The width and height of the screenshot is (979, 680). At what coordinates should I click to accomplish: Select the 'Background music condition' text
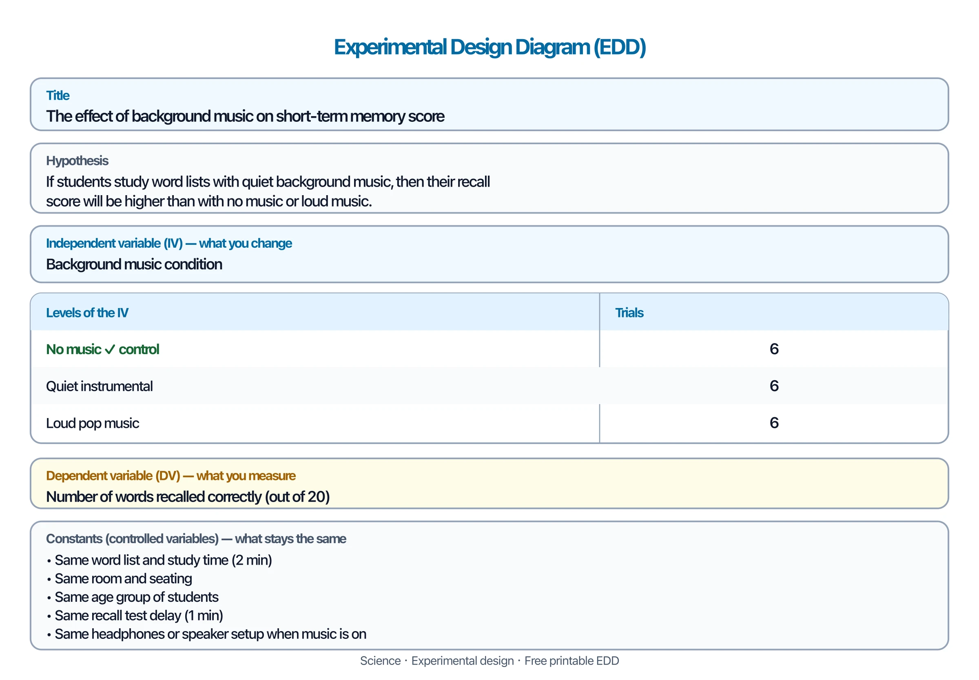[134, 264]
